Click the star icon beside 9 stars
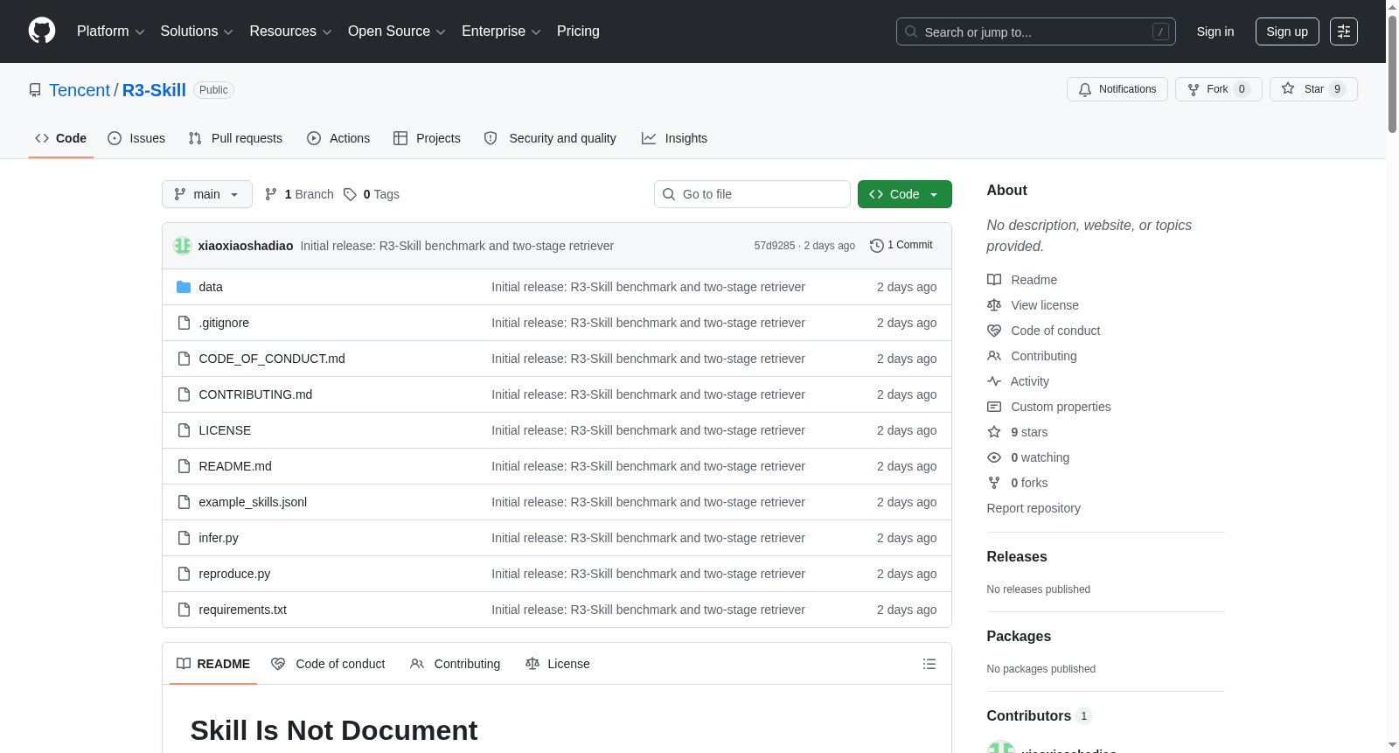This screenshot has height=753, width=1399. tap(994, 432)
